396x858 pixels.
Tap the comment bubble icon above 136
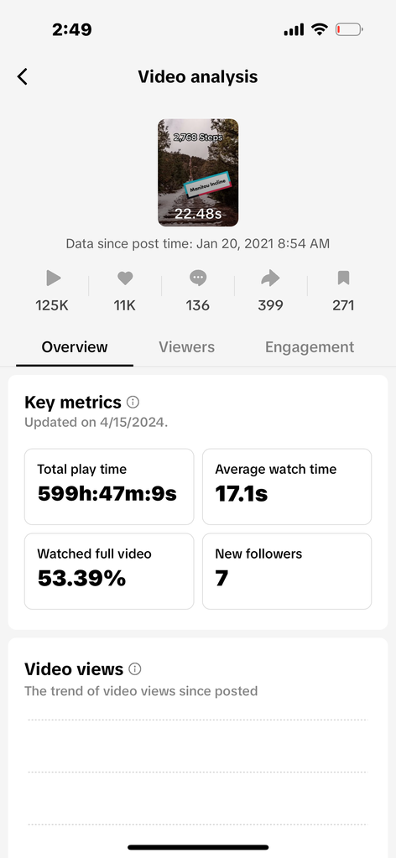(x=198, y=278)
